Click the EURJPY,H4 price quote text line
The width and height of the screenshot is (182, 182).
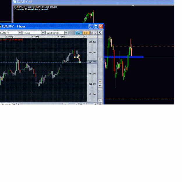coord(36,7)
